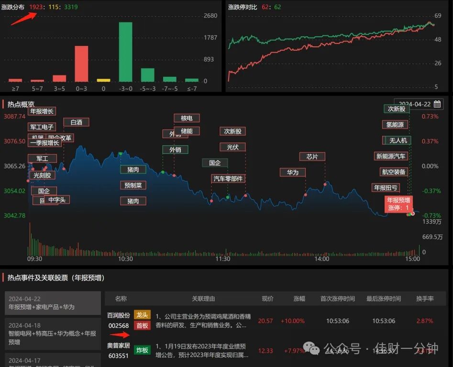Click the 3087.74 index axis value
The height and width of the screenshot is (367, 453).
(x=14, y=116)
